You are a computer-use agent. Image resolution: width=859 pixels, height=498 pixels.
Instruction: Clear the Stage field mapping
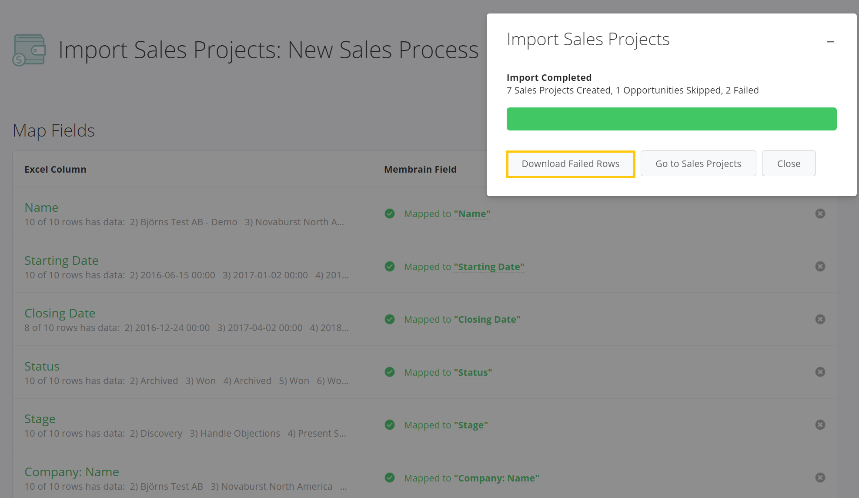(820, 425)
